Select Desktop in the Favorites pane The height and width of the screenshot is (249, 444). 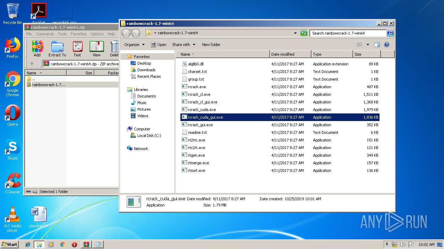pos(144,63)
